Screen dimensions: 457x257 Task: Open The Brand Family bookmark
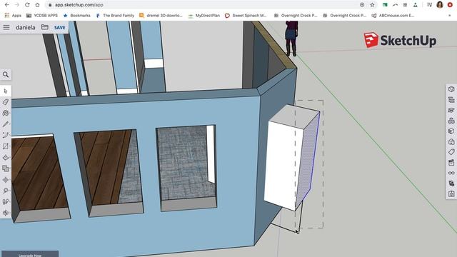pyautogui.click(x=115, y=16)
